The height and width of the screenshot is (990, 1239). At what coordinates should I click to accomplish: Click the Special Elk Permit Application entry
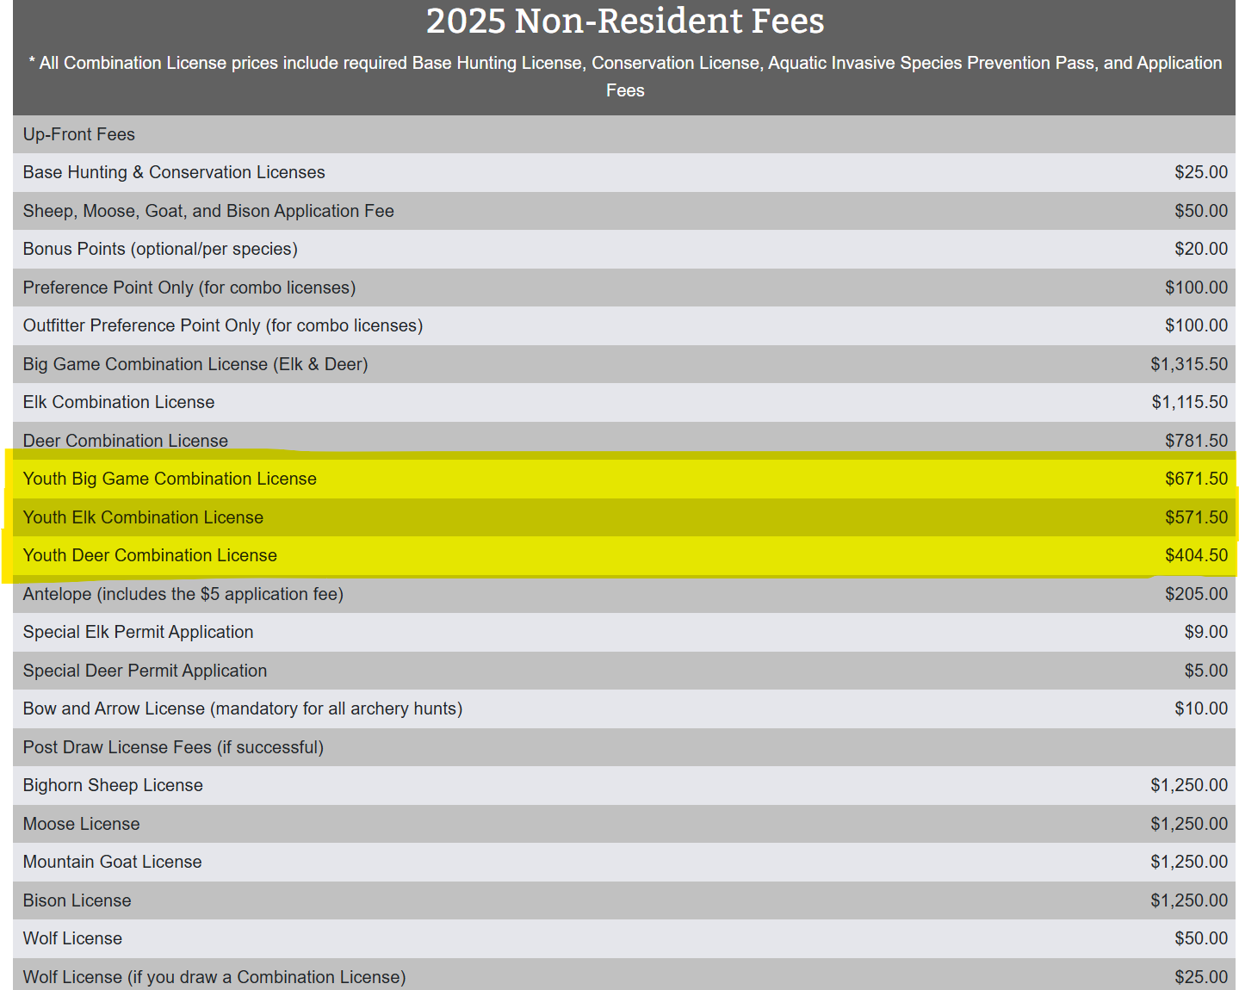coord(139,632)
